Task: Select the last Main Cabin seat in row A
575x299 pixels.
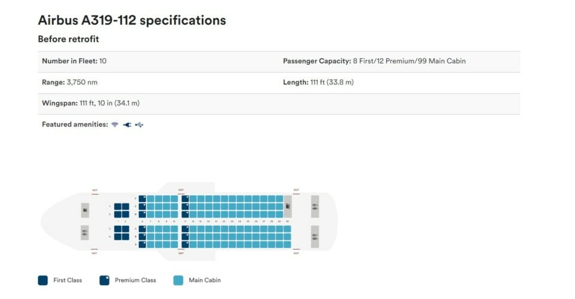Action: click(287, 244)
